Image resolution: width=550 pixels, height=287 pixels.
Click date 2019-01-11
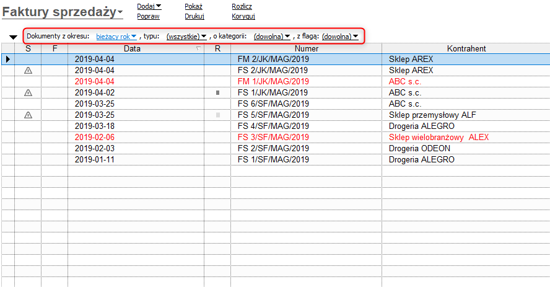[94, 160]
